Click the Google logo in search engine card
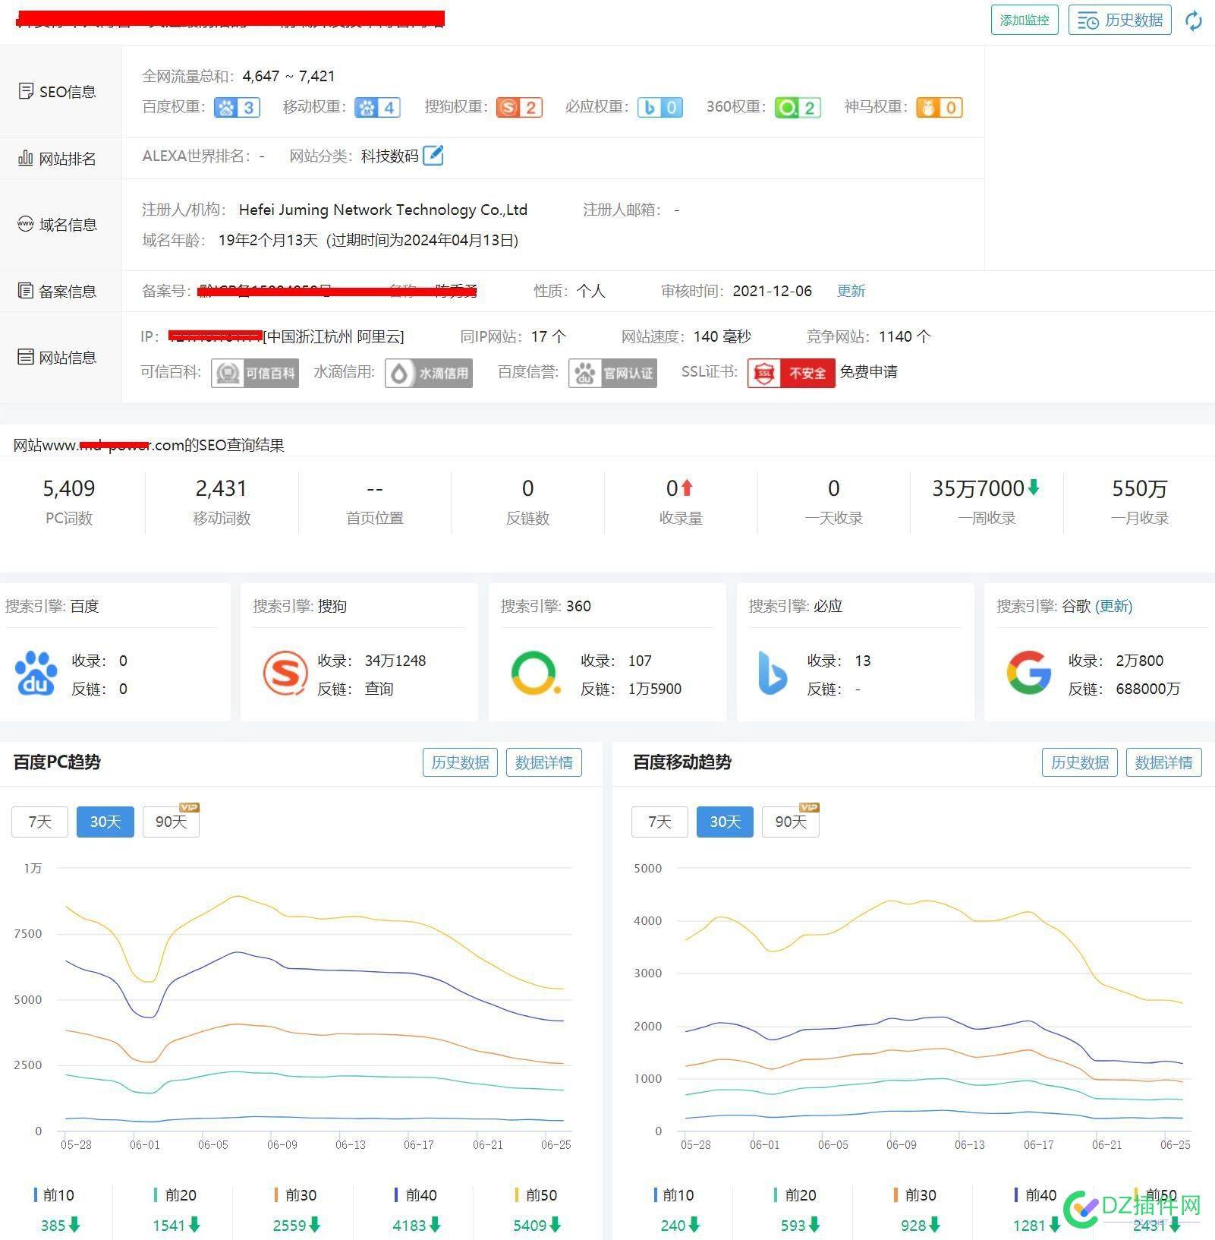 click(x=1029, y=673)
